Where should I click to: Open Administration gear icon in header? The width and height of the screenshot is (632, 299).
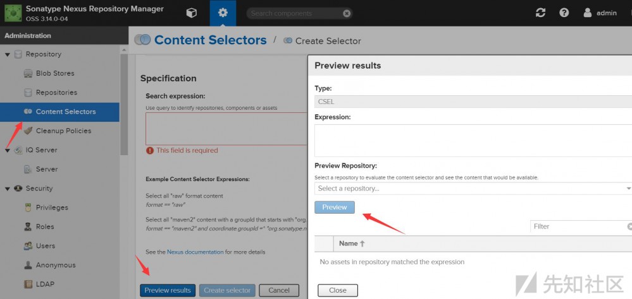(222, 13)
